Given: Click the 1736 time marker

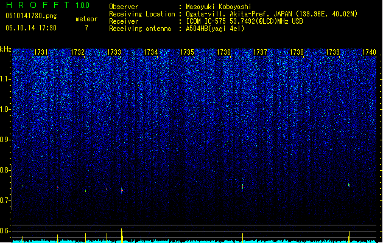Looking at the screenshot, I should [x=223, y=52].
